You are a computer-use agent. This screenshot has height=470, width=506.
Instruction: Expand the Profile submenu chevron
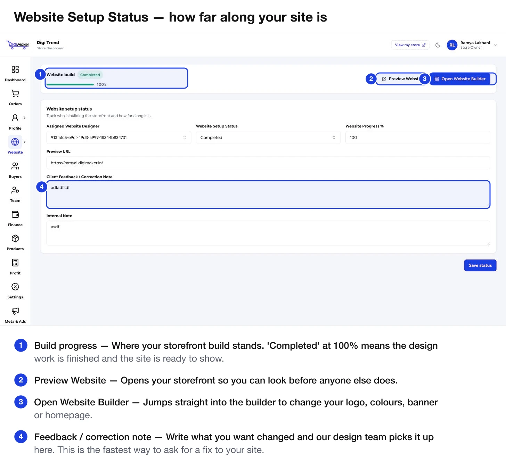[24, 118]
